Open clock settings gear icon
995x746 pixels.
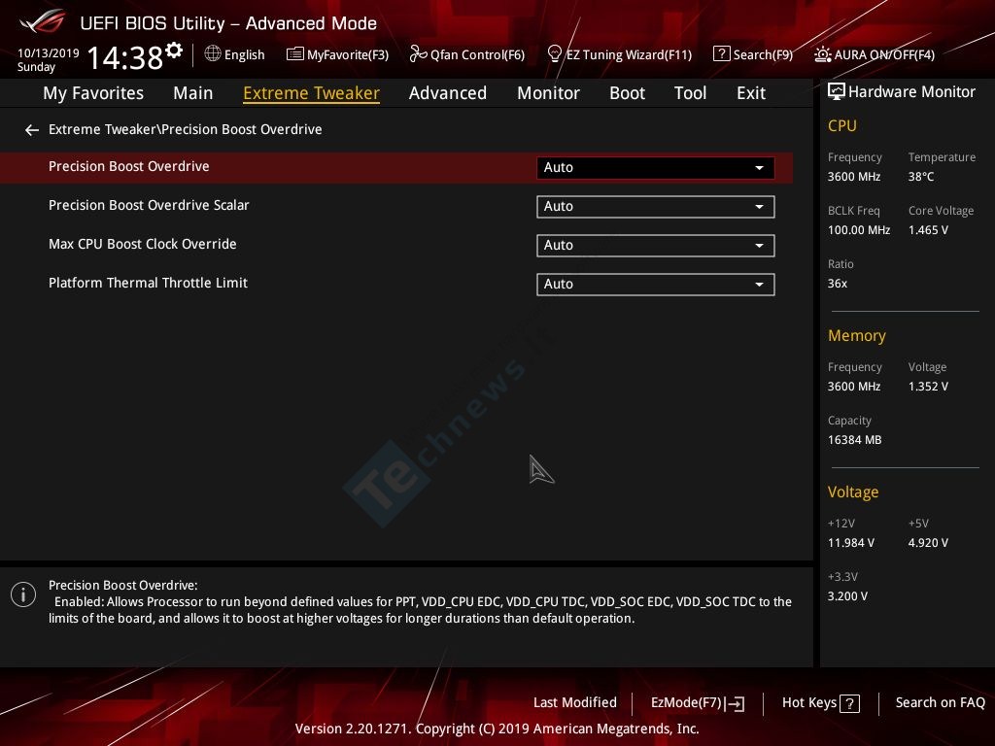click(174, 50)
